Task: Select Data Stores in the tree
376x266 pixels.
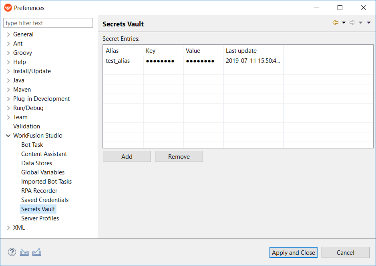Action: pos(37,163)
